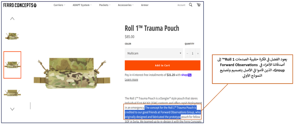294x124 pixels.
Task: Open the Multicam color dropdown
Action: click(154, 53)
